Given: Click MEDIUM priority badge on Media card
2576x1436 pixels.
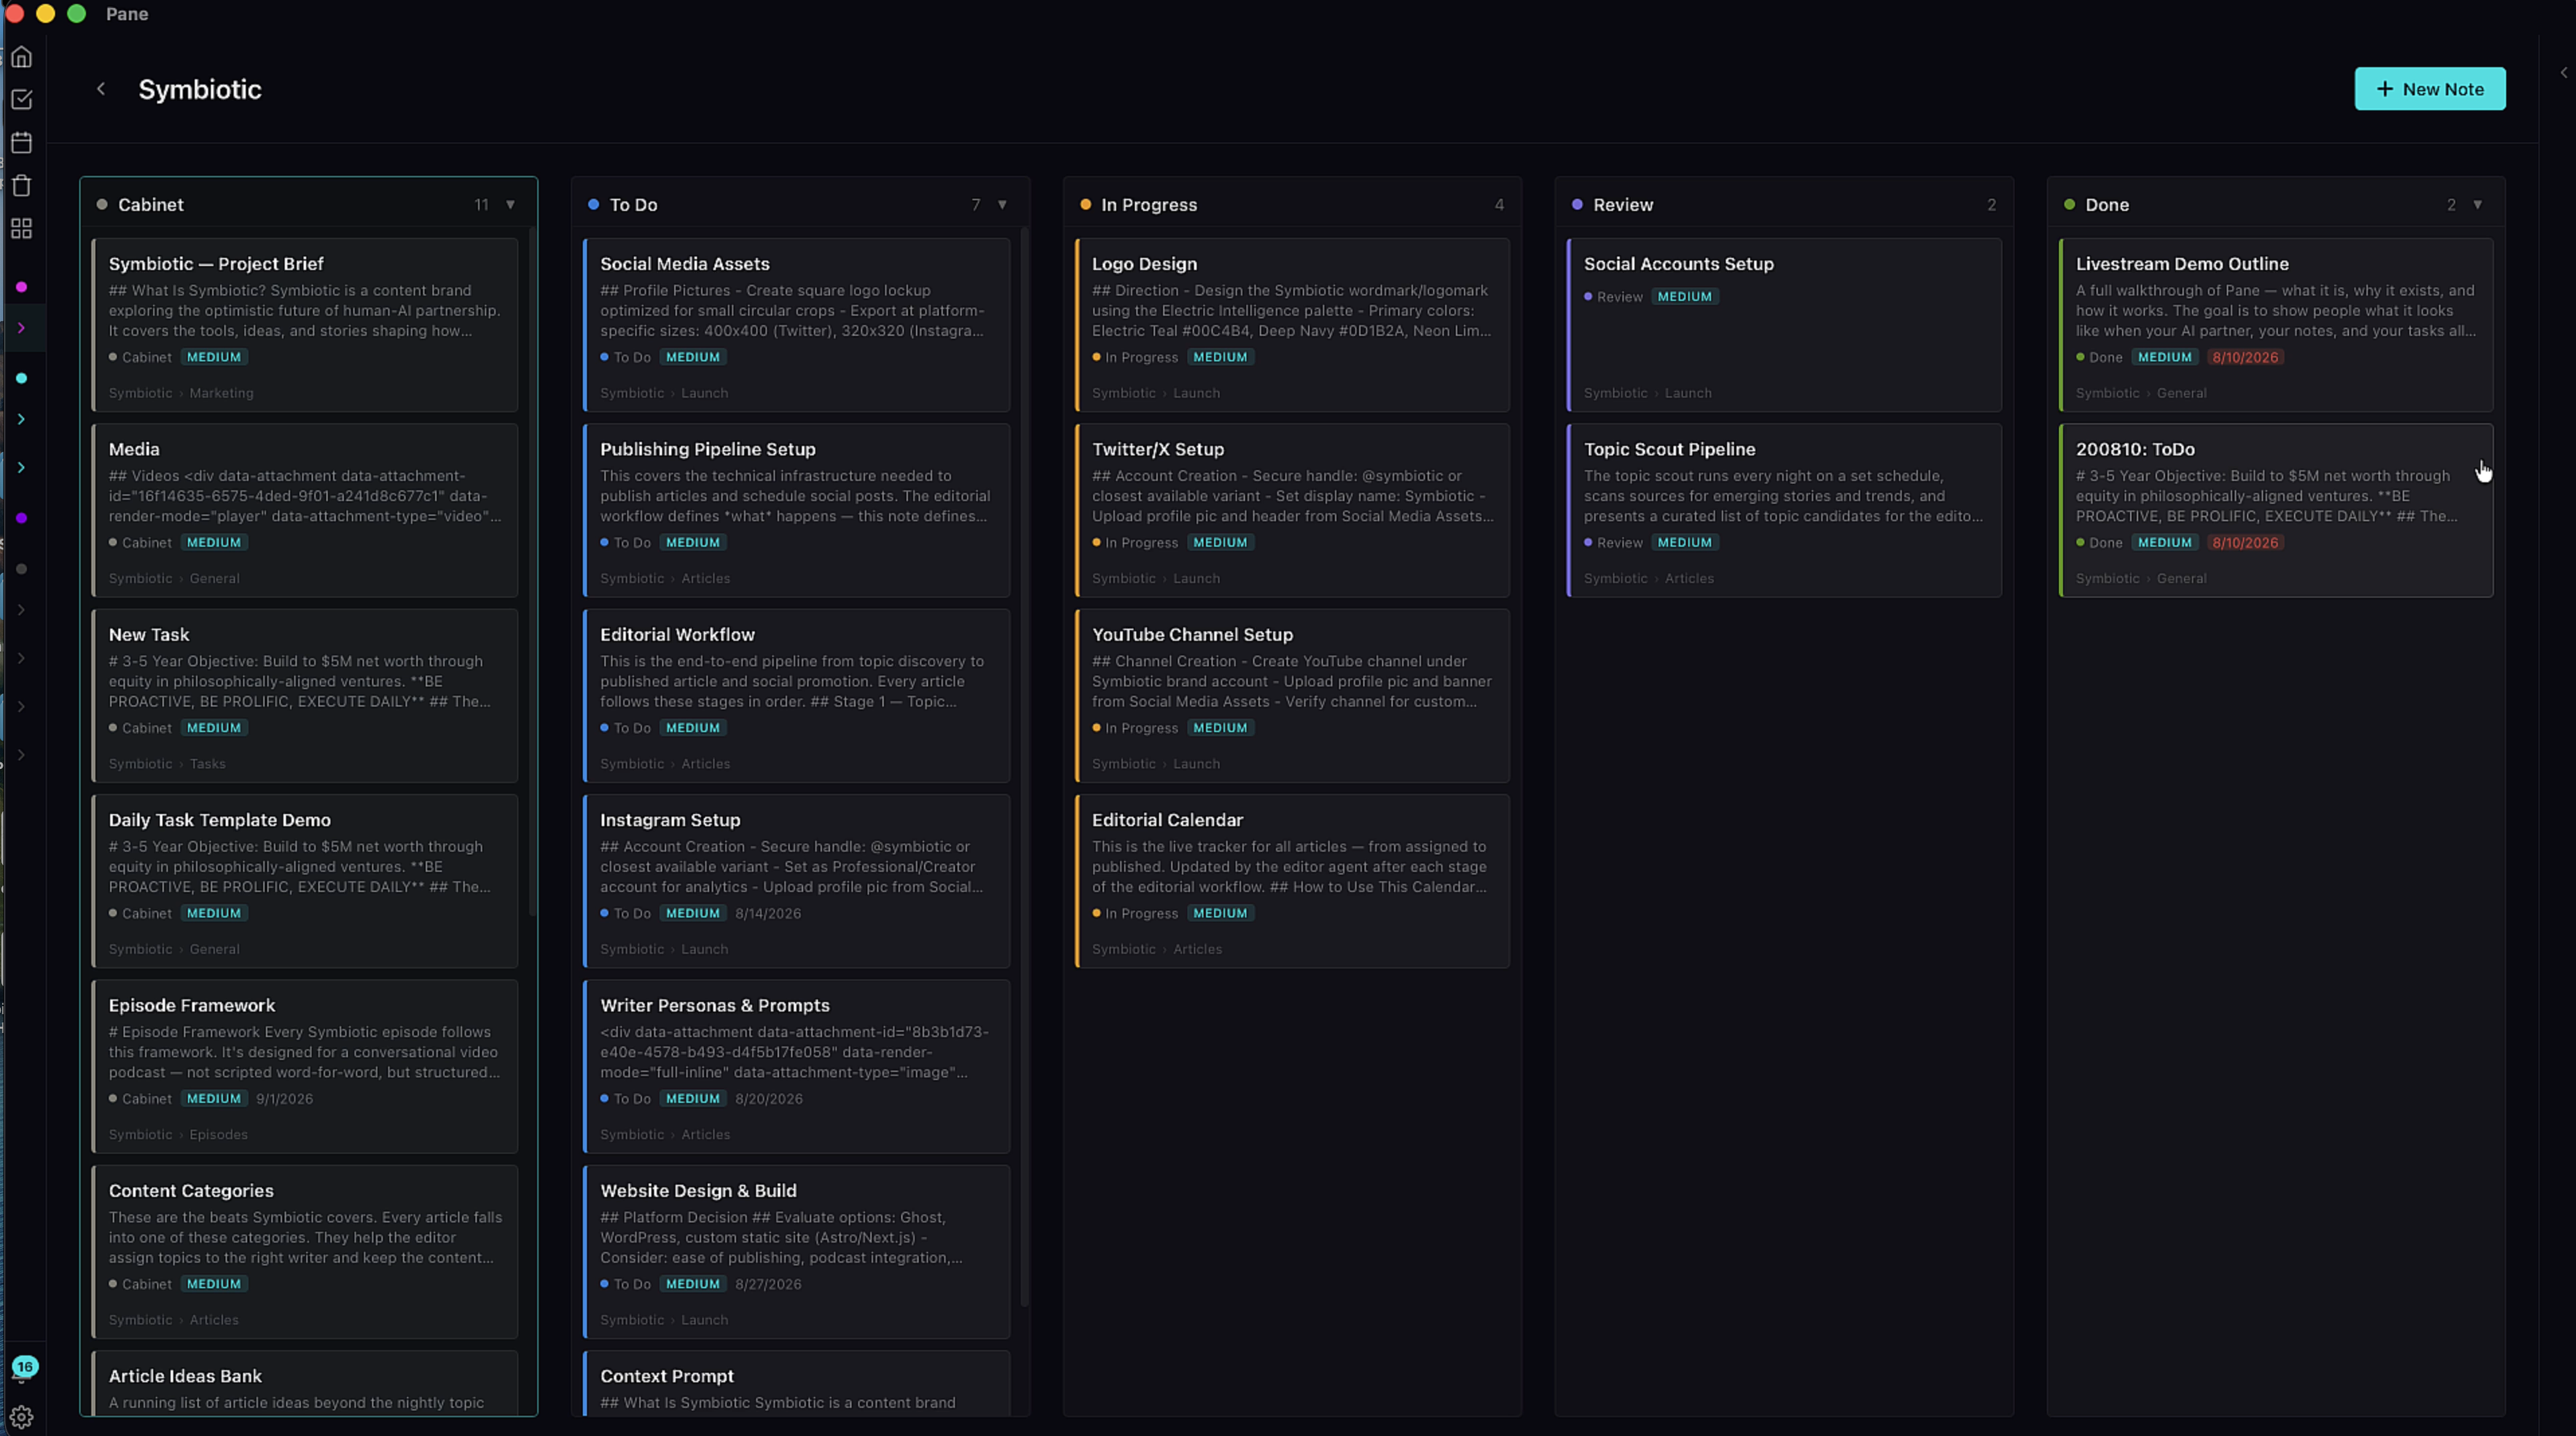Looking at the screenshot, I should coord(214,542).
